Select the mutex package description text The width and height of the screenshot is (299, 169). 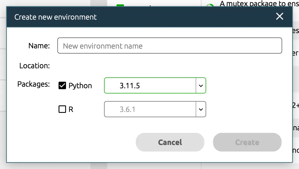[259, 4]
